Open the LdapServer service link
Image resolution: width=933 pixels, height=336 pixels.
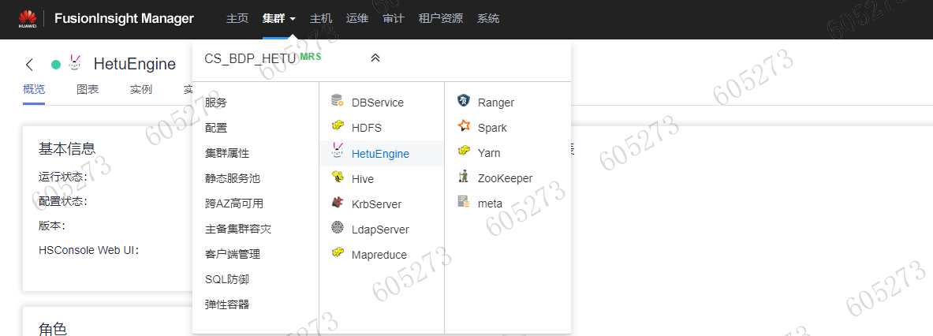pyautogui.click(x=379, y=230)
